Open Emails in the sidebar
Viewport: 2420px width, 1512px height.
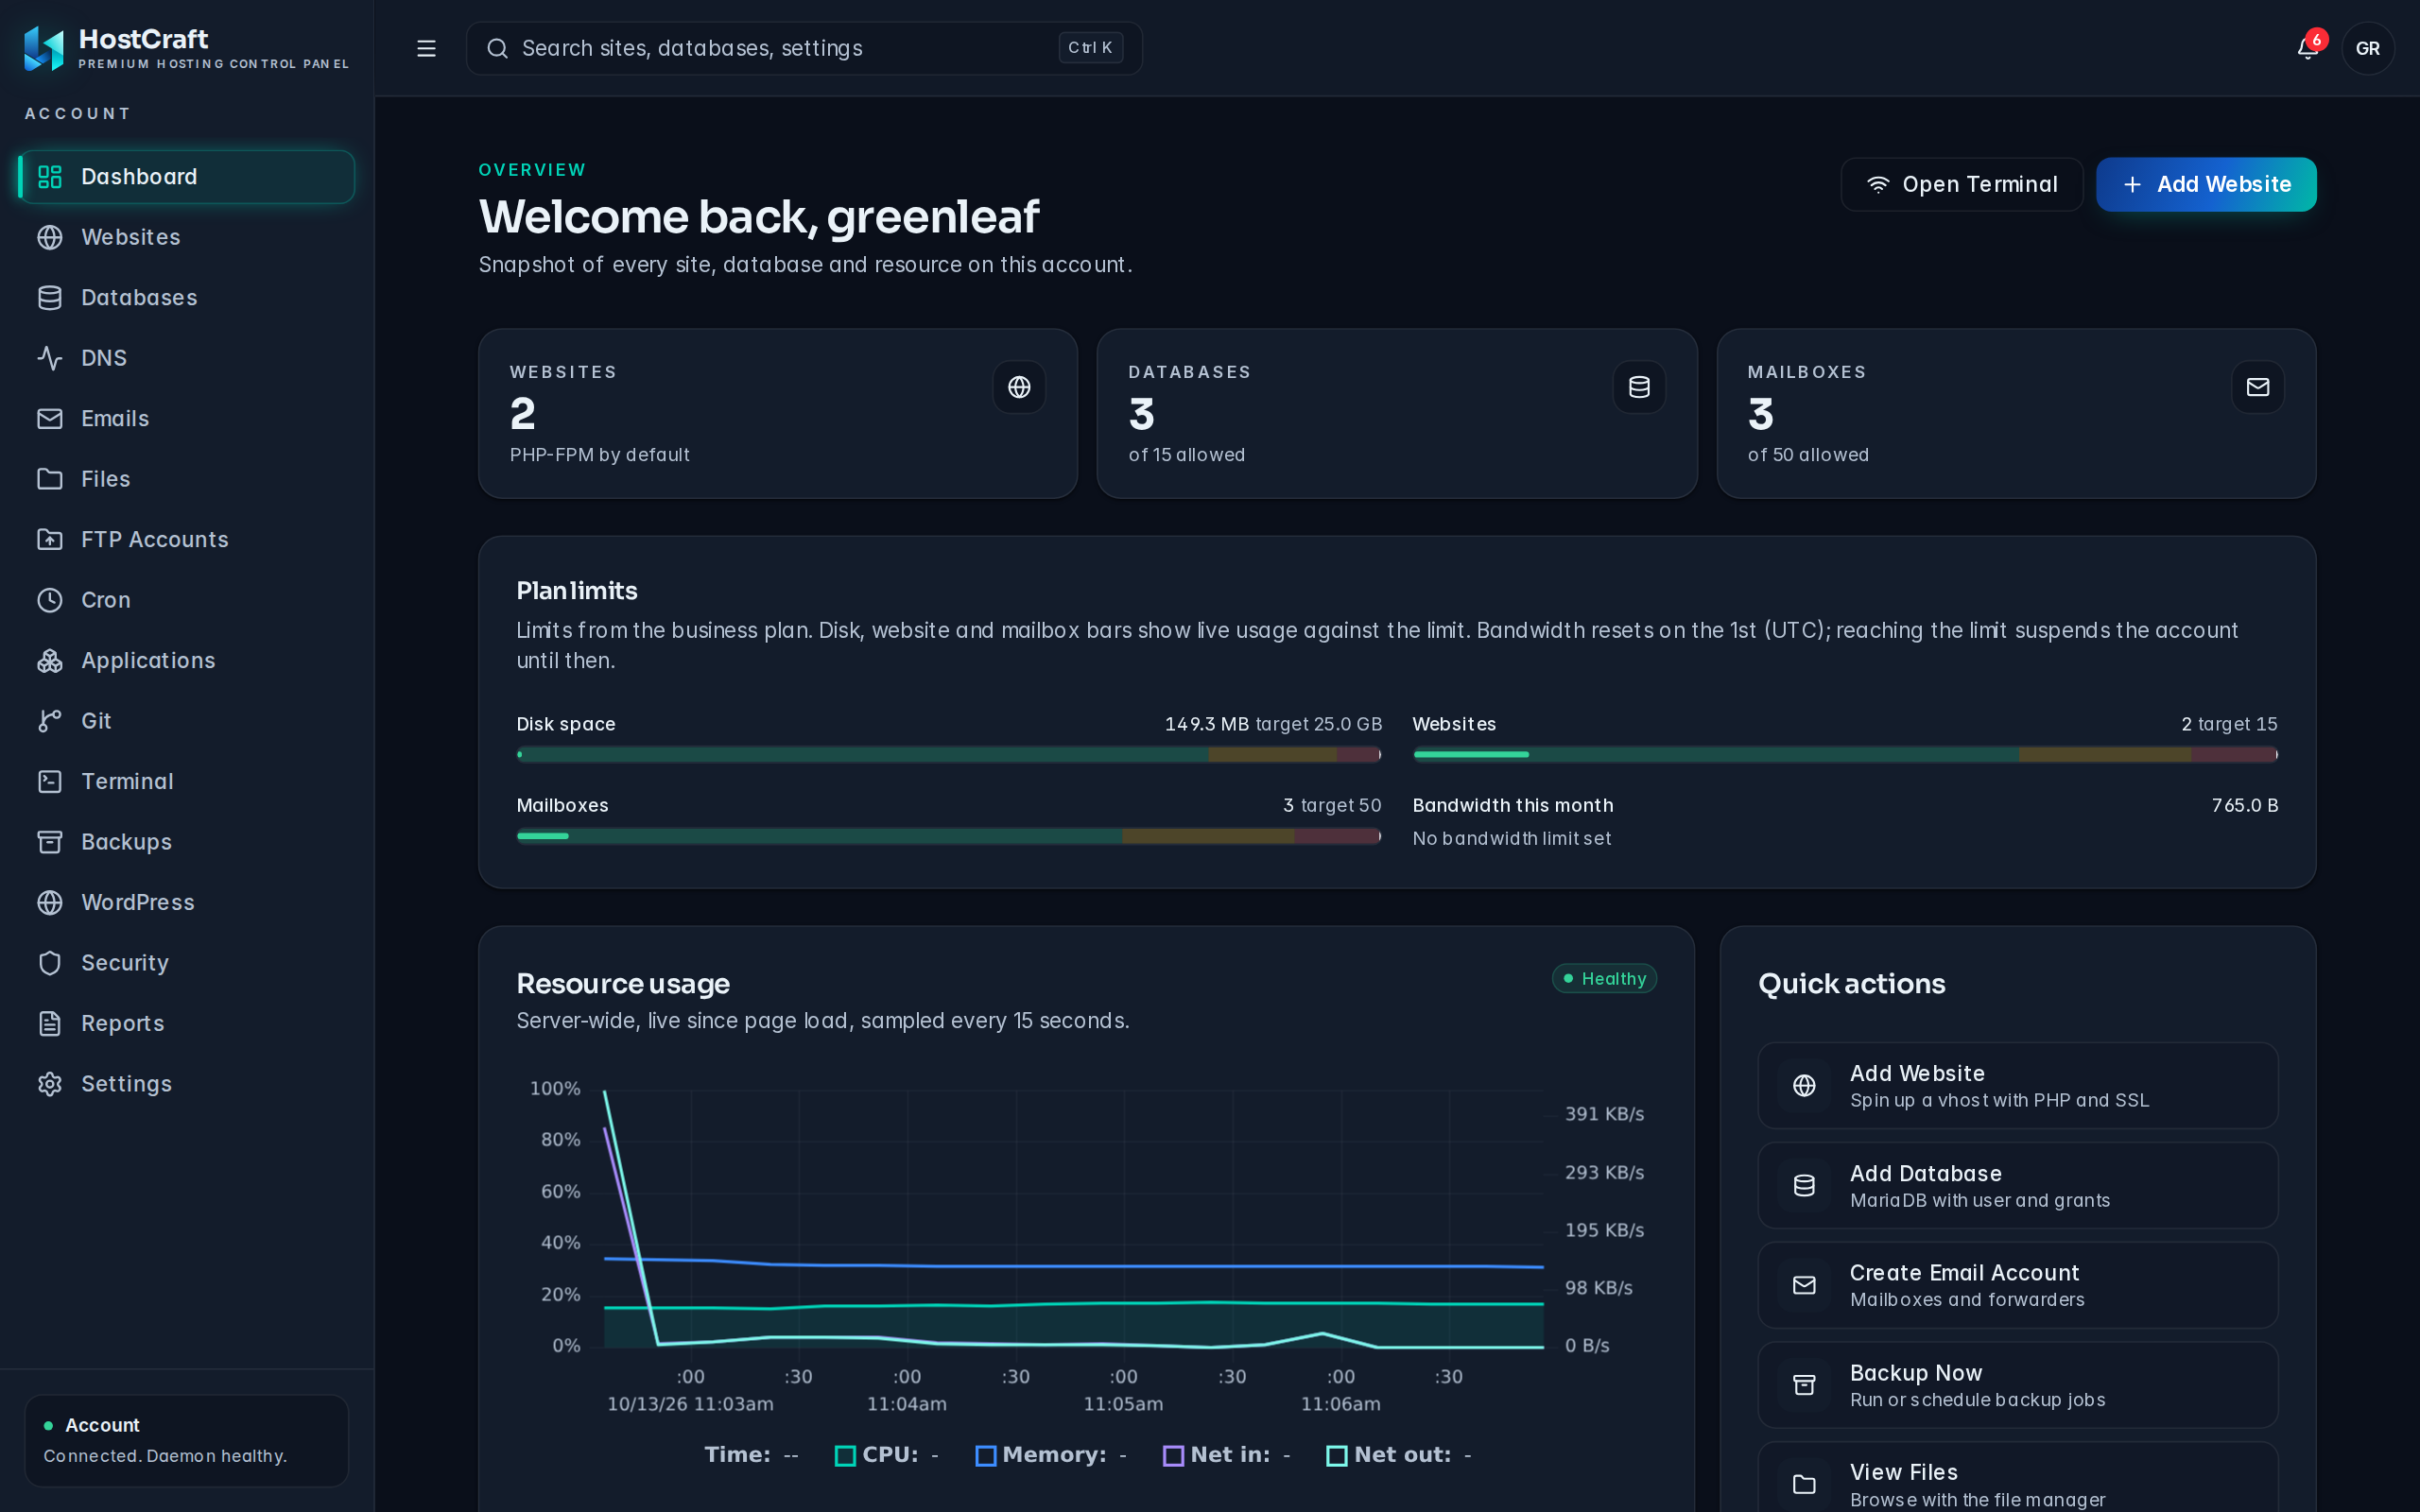[187, 419]
